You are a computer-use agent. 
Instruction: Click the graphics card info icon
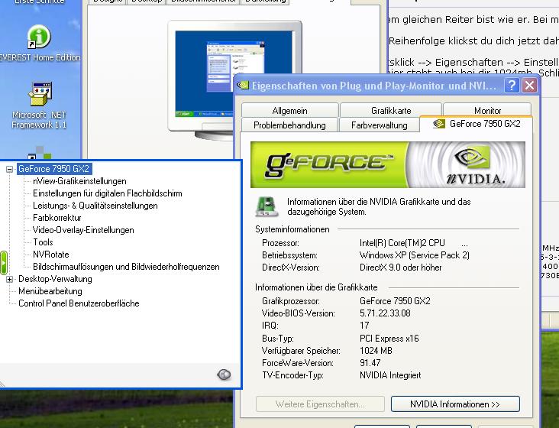[x=267, y=206]
